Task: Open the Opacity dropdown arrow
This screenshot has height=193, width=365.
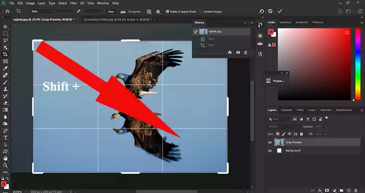Action: tap(325, 126)
